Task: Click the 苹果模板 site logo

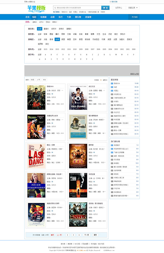Action: click(35, 9)
